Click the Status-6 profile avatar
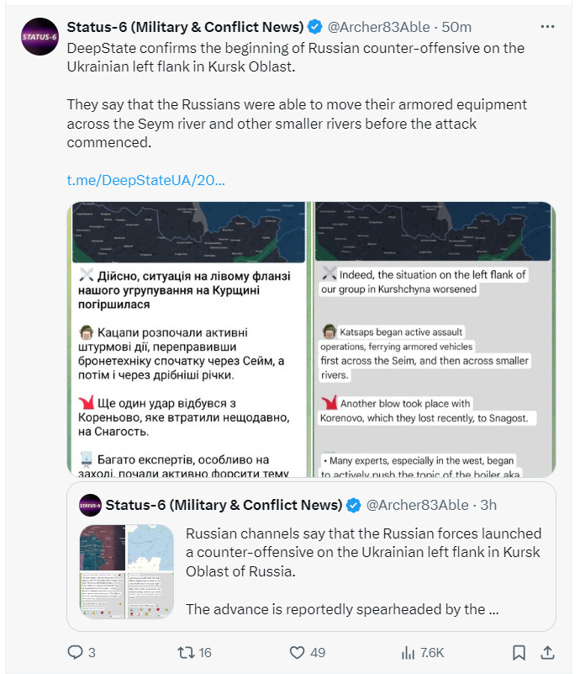Viewport: 580px width, 674px height. (40, 36)
